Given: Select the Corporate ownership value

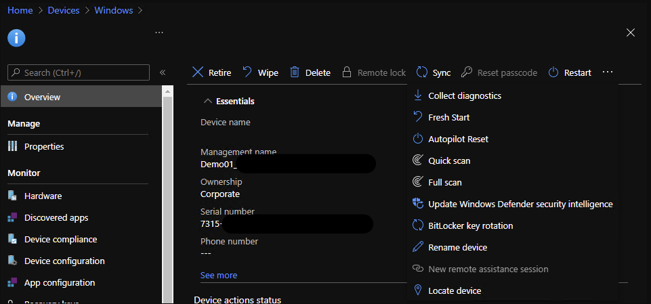Looking at the screenshot, I should pos(220,194).
